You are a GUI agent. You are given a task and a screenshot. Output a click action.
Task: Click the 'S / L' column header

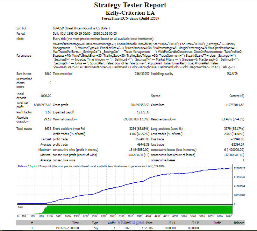pos(172,223)
